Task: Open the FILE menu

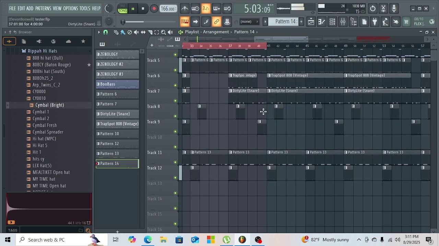Action: pos(12,8)
